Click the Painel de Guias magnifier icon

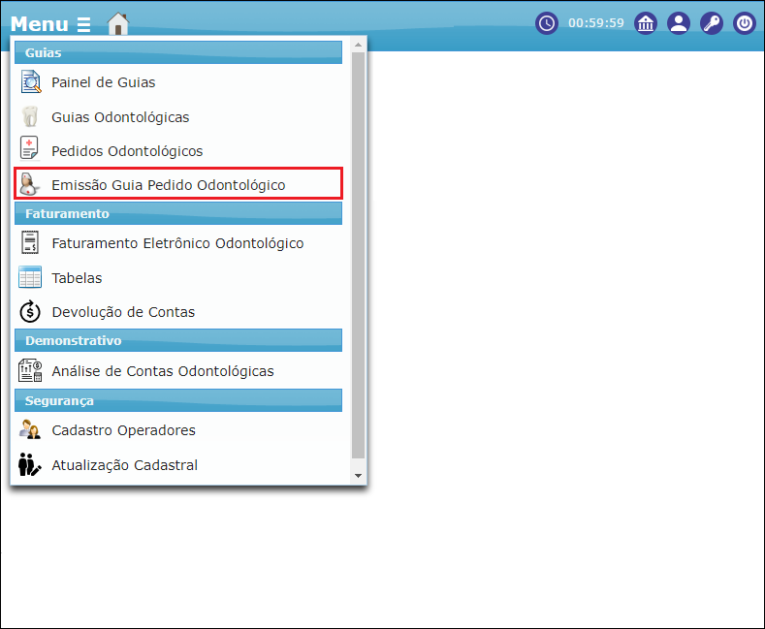click(30, 82)
